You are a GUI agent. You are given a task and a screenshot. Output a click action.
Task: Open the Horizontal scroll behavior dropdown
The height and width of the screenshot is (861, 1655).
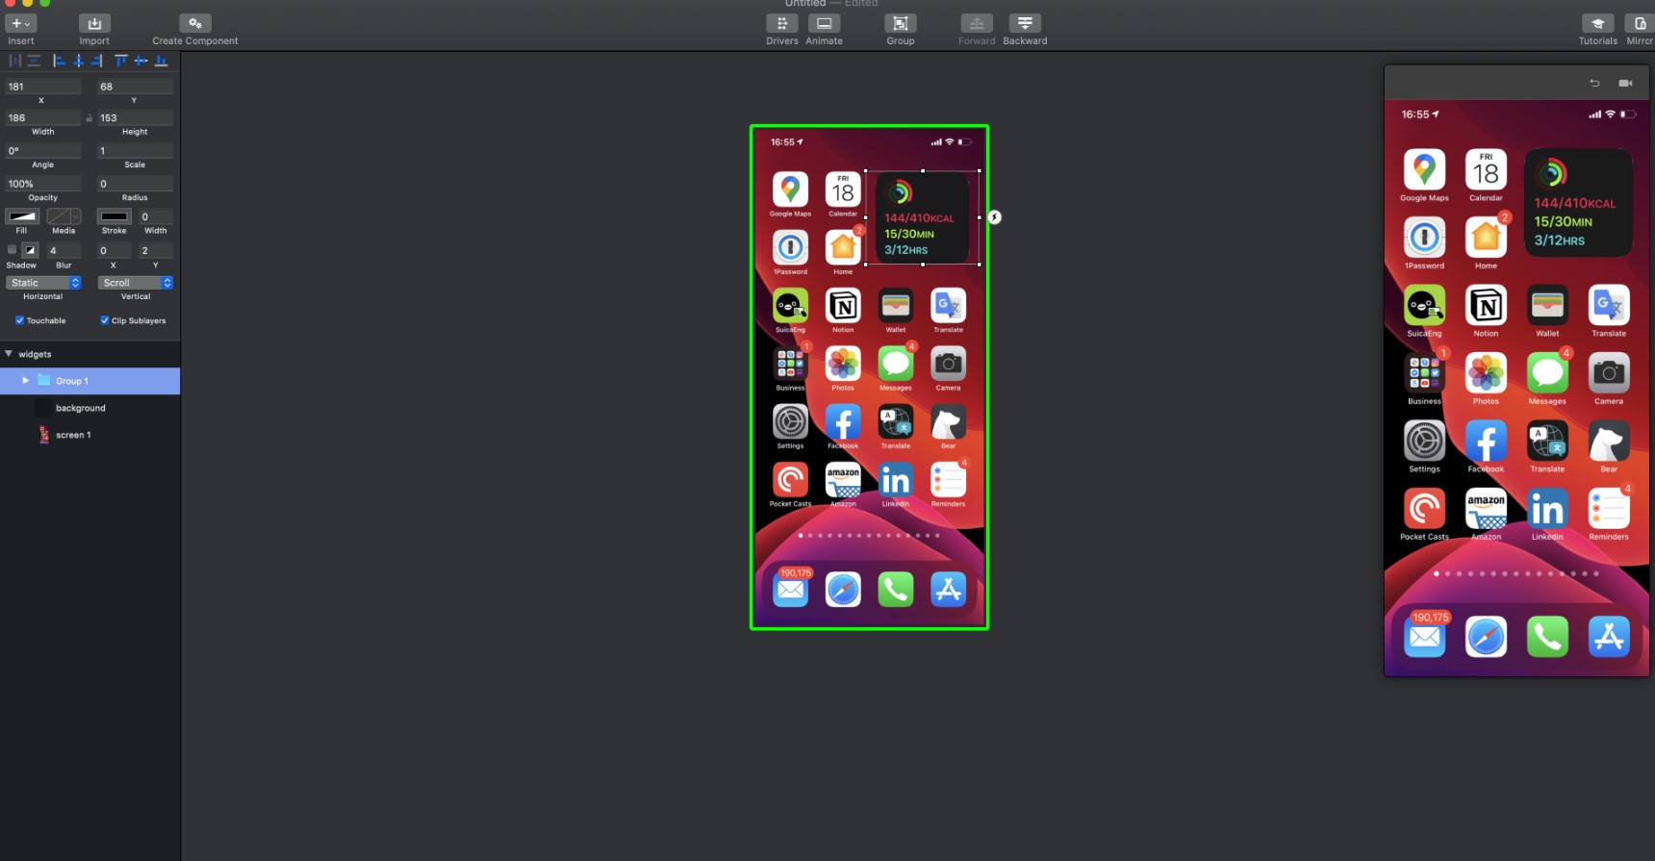point(44,283)
